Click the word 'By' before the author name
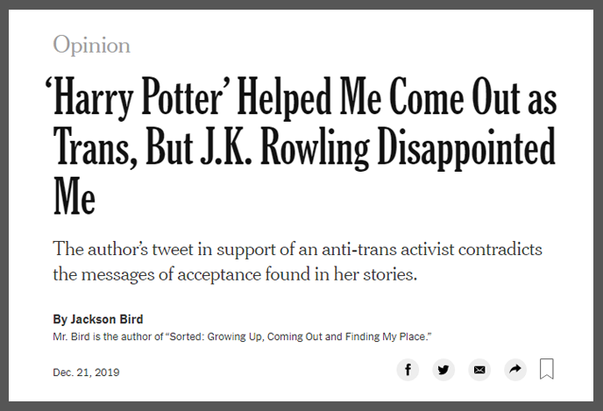 (x=60, y=319)
